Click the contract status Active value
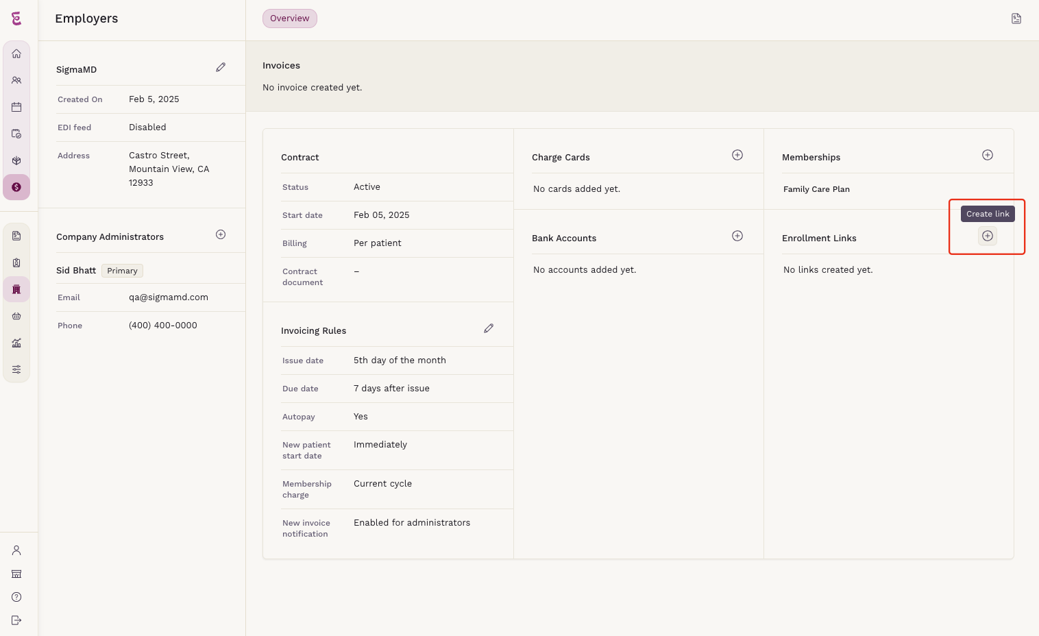1039x636 pixels. [367, 187]
